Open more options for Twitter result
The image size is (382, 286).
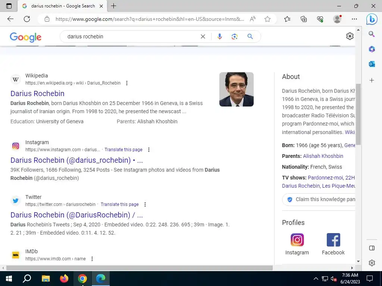(145, 204)
